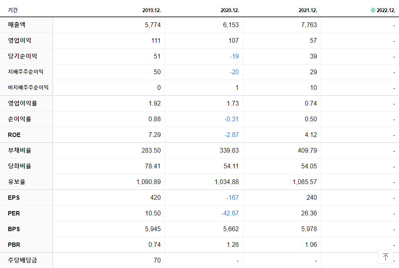This screenshot has height=268, width=399.
Task: Click the blue -19 net income value
Action: 234,56
